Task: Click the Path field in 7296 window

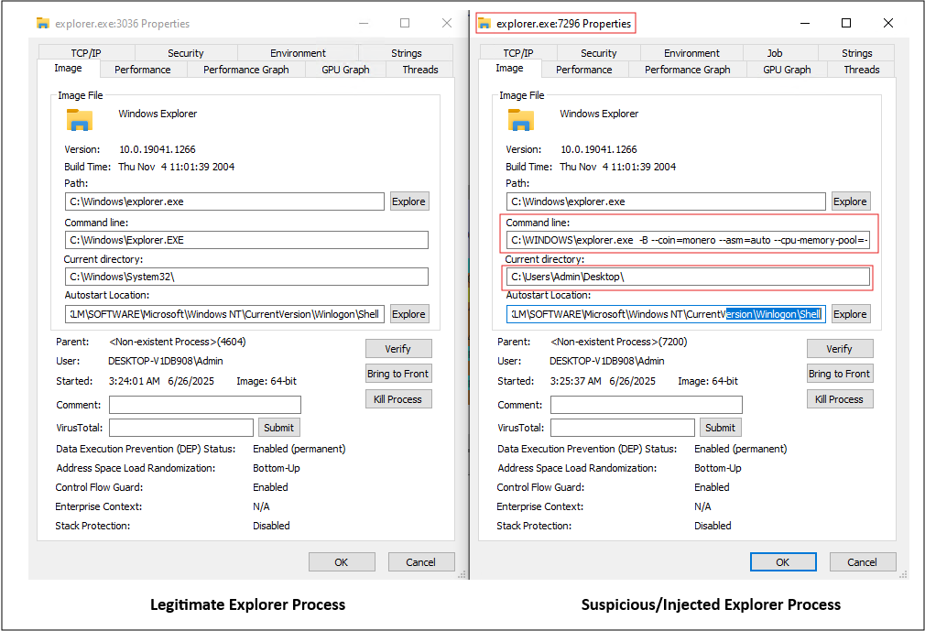Action: click(x=666, y=201)
